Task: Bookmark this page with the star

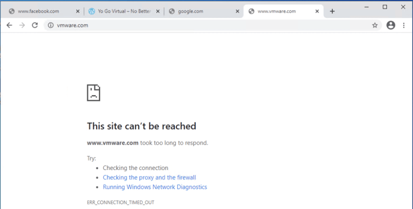Action: 375,25
